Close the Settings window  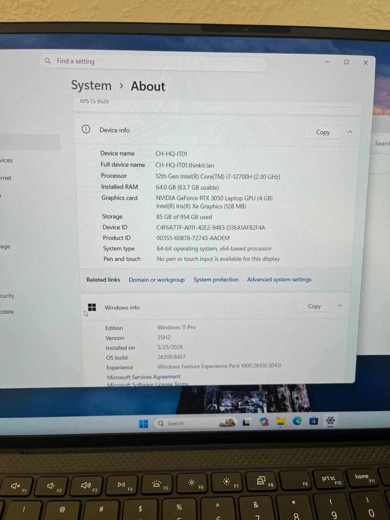366,63
